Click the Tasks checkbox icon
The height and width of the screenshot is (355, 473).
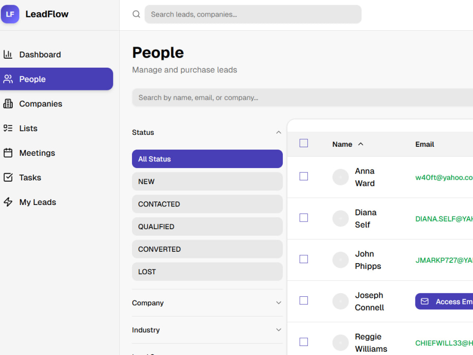[8, 177]
